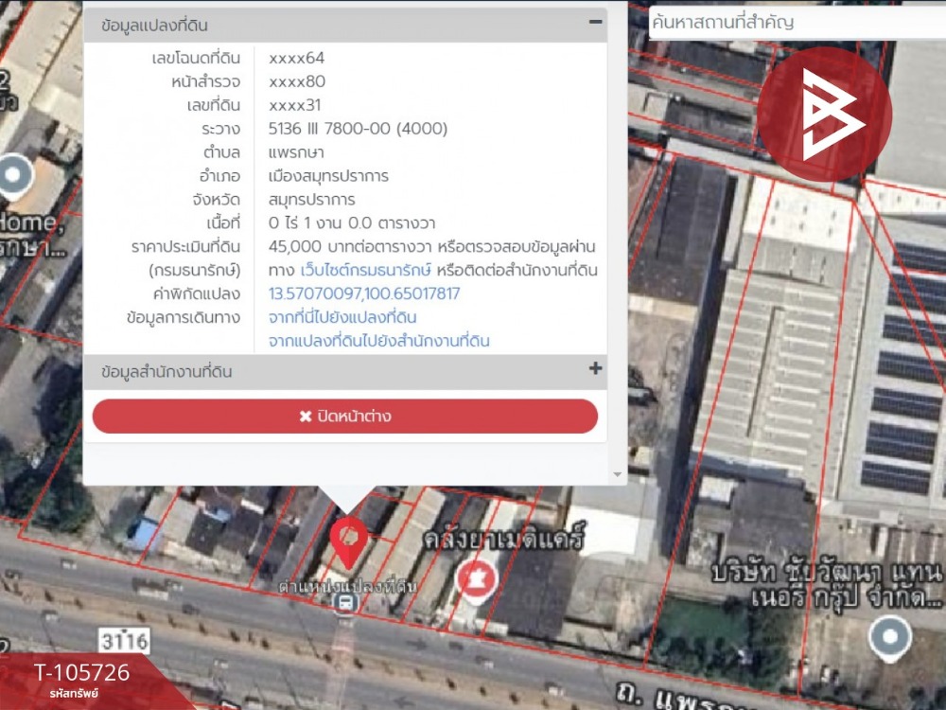Click the คลังยาเมดิแคร์ map label
946x710 pixels.
click(504, 538)
